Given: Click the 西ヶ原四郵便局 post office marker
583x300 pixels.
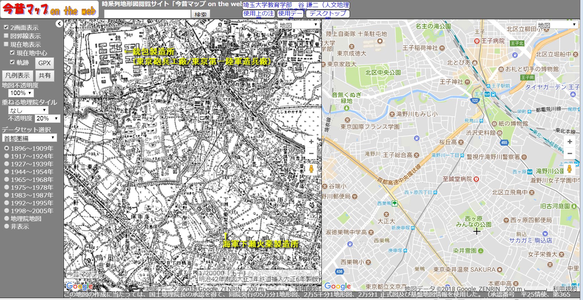Looking at the screenshot, I should 506,220.
